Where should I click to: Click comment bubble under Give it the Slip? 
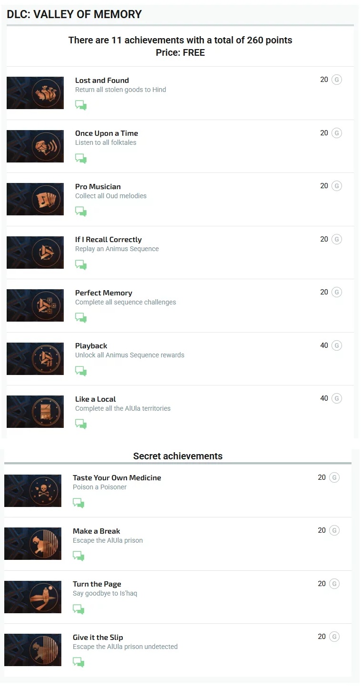point(78,662)
